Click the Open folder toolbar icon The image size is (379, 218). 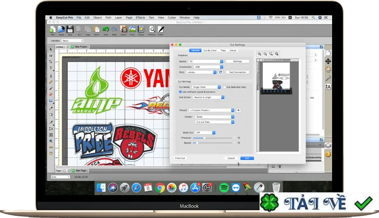point(62,29)
